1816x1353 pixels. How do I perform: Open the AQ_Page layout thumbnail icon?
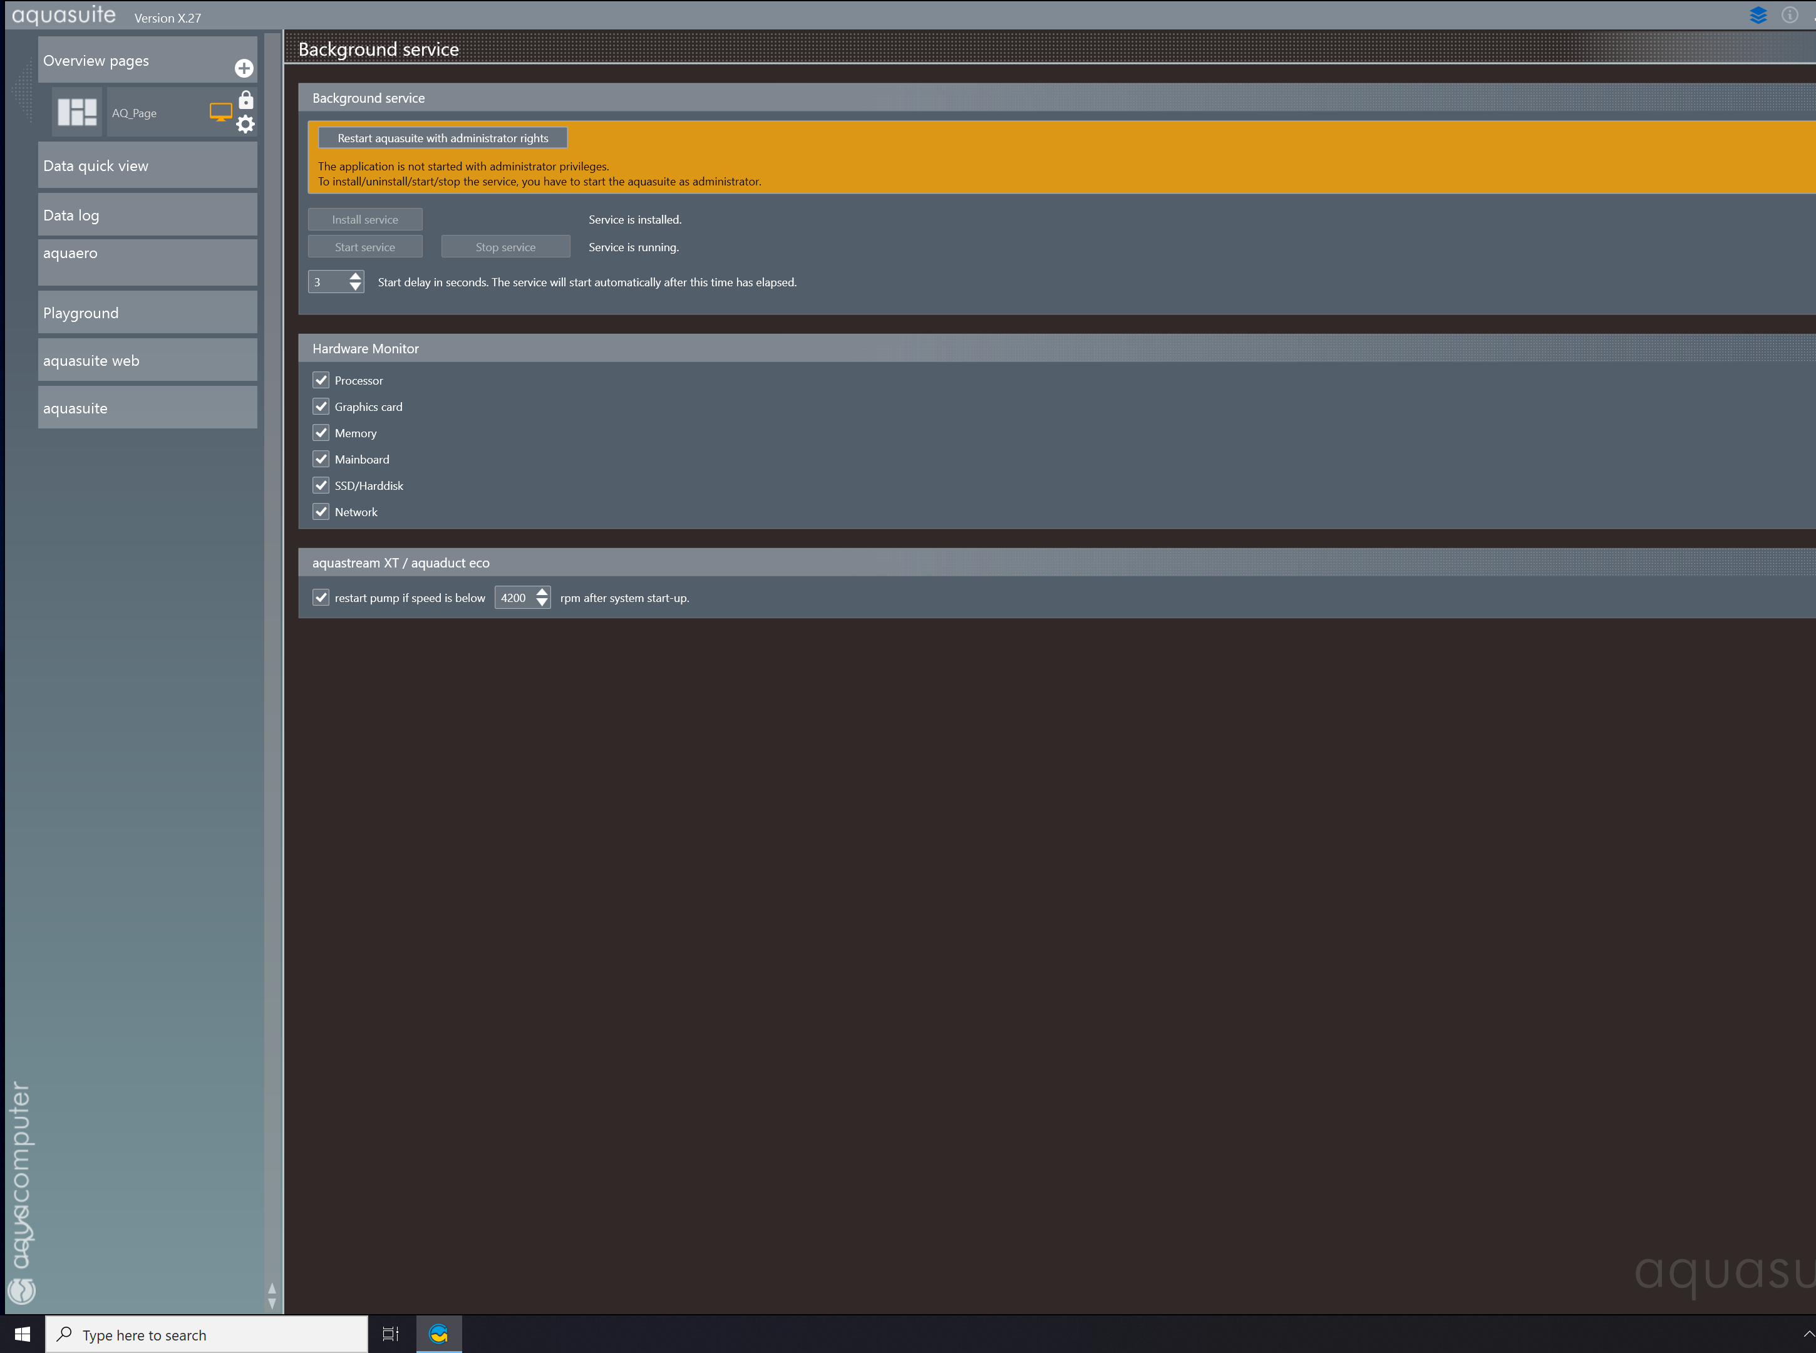(x=77, y=112)
